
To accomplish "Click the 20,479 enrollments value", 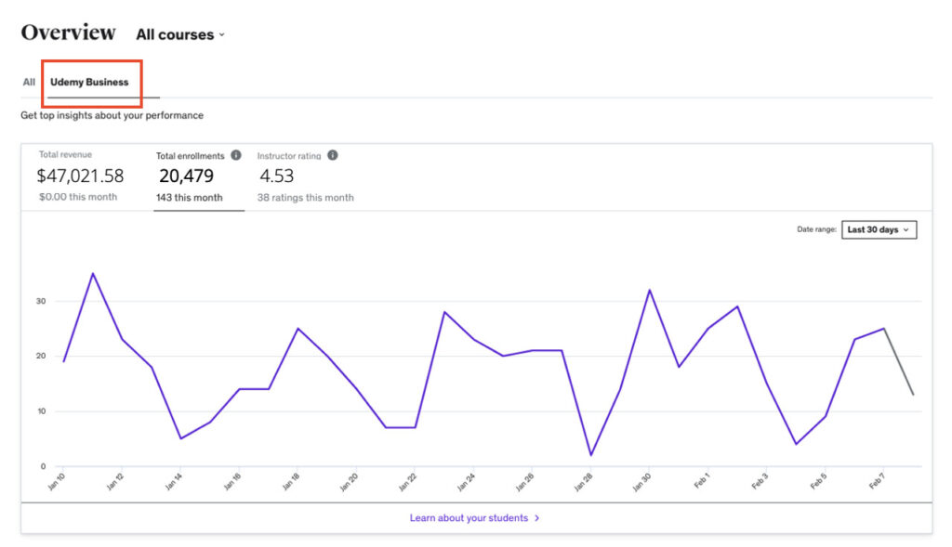I will 186,176.
